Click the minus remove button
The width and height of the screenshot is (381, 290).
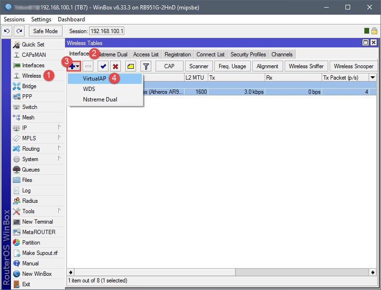coord(88,66)
